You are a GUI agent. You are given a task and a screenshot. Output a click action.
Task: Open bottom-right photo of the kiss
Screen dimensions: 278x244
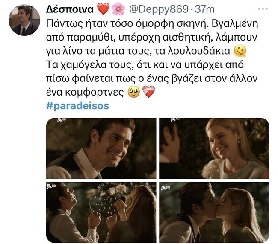pos(214,212)
